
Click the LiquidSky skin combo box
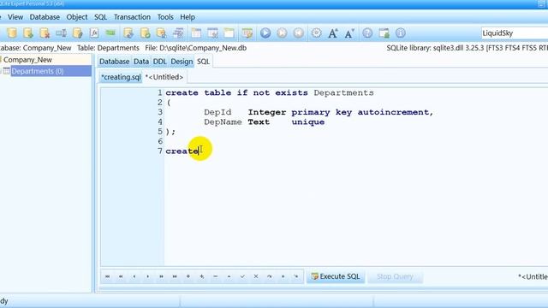pyautogui.click(x=514, y=33)
